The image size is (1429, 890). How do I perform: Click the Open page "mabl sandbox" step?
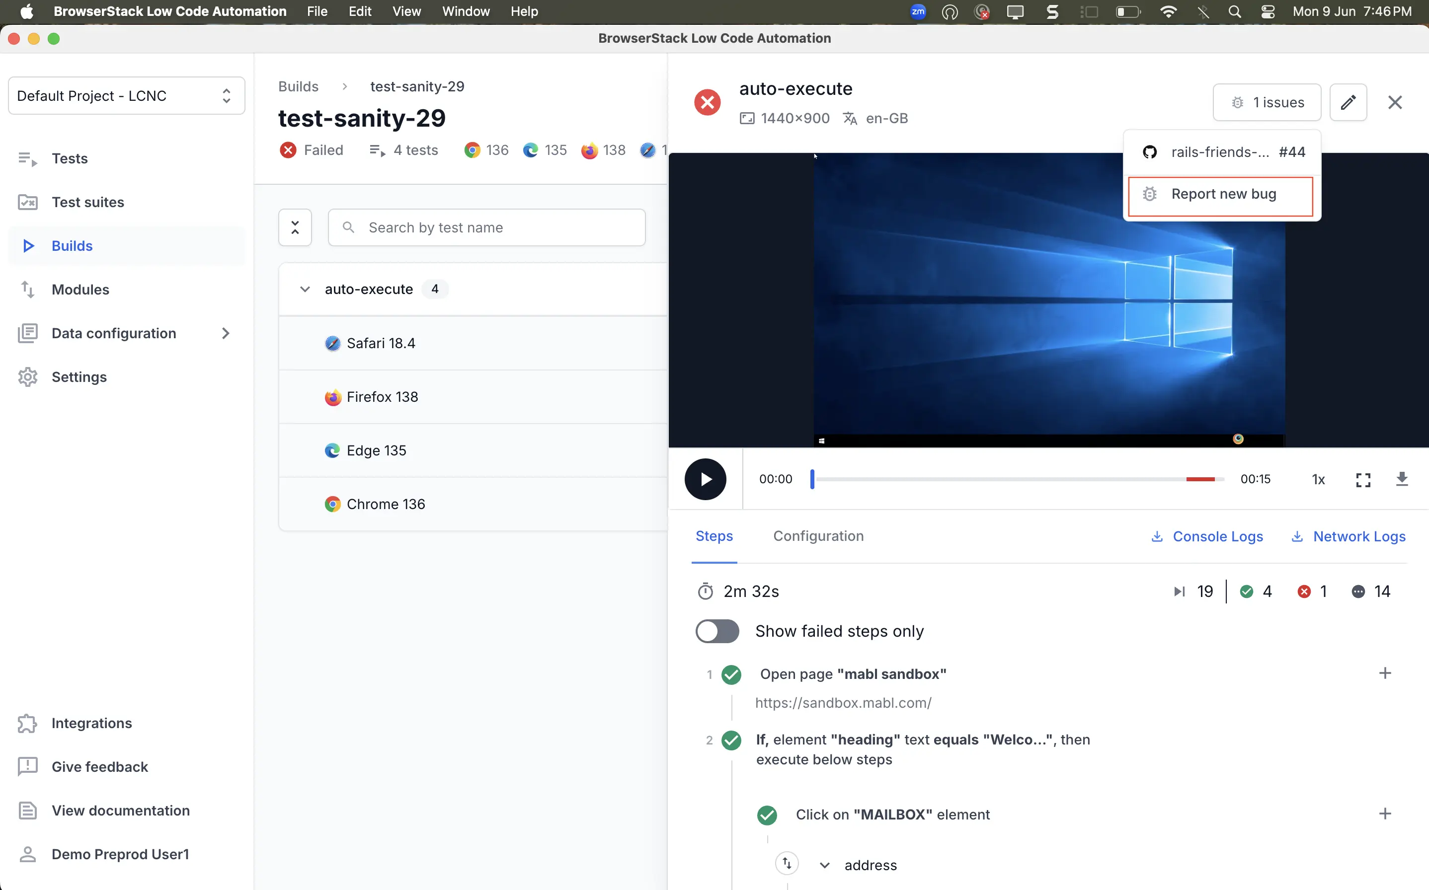pos(853,673)
